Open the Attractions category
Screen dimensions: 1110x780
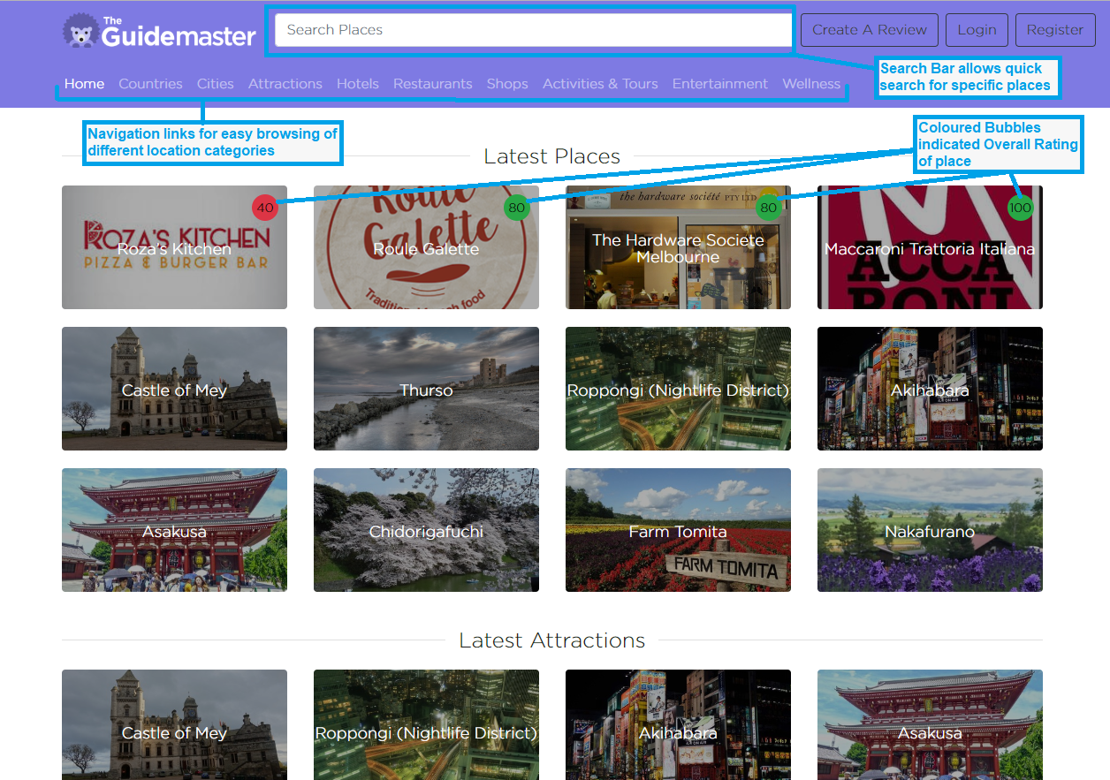285,83
